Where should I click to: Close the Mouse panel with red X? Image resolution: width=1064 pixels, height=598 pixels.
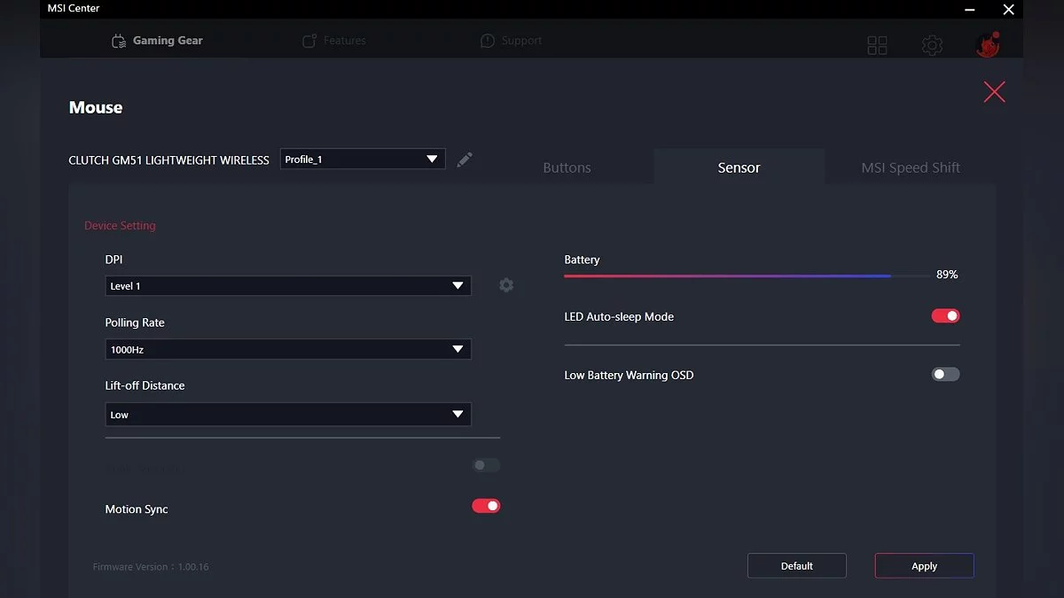click(x=994, y=91)
